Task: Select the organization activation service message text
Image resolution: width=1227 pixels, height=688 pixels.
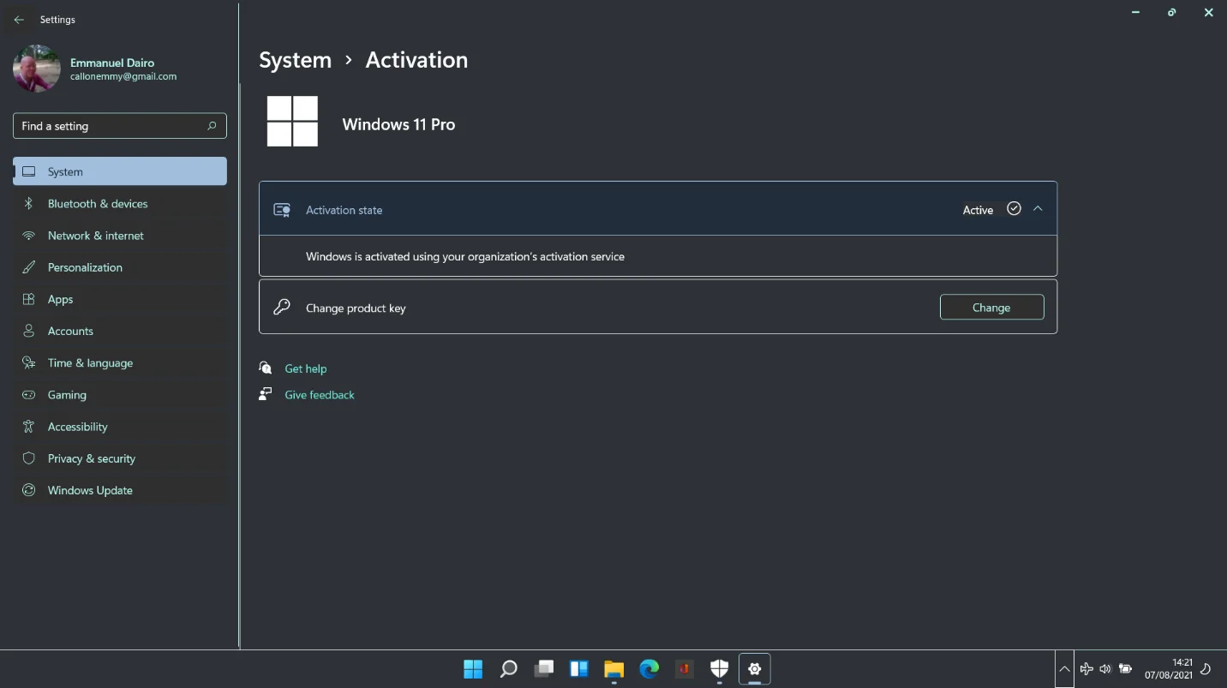Action: (x=465, y=256)
